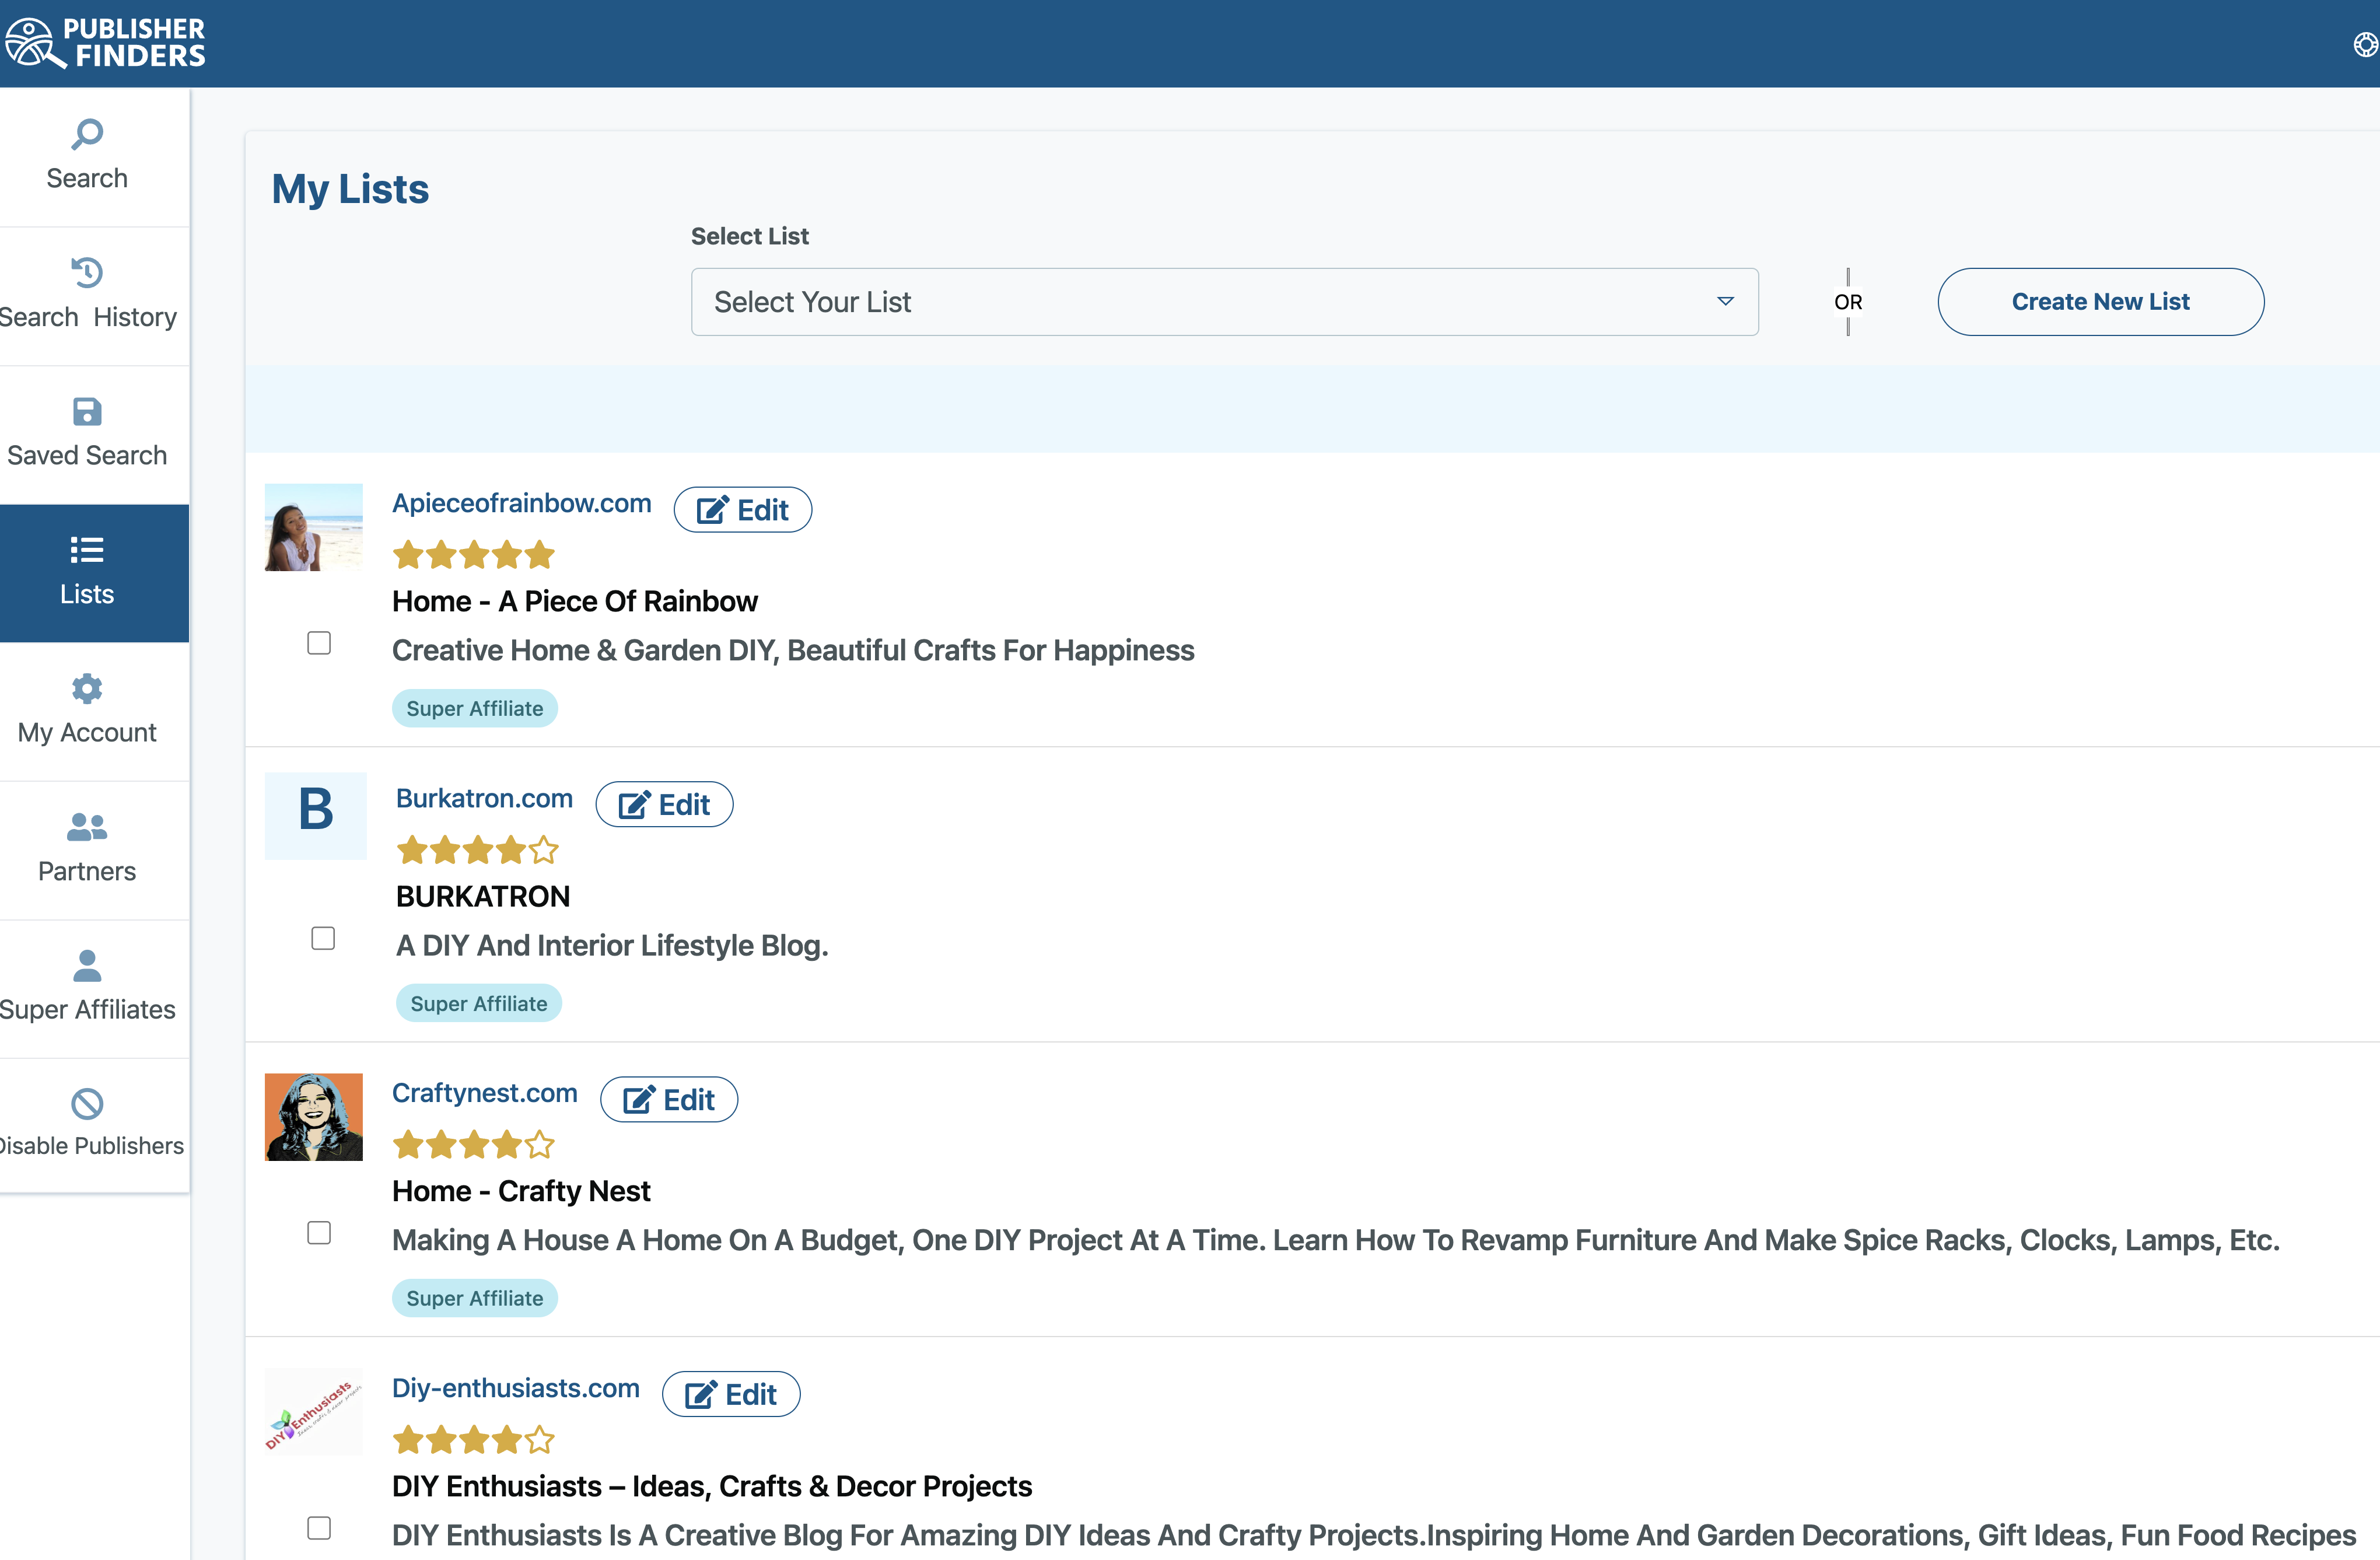This screenshot has height=1560, width=2380.
Task: Check the Apieceofrainbow.com checkbox
Action: (x=319, y=643)
